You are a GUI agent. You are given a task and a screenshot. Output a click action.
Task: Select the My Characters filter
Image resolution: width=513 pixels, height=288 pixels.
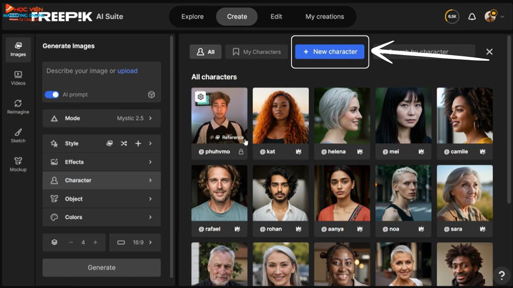[x=256, y=52]
